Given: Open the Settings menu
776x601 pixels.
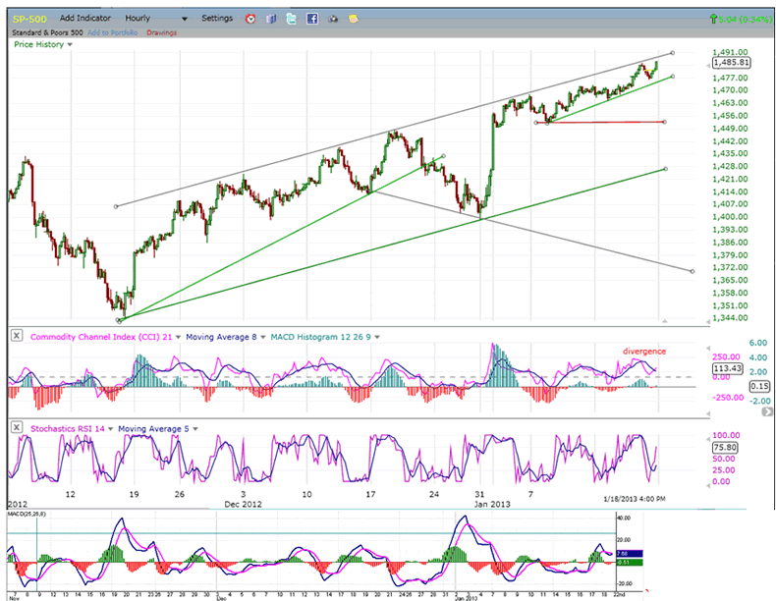Looking at the screenshot, I should (217, 19).
